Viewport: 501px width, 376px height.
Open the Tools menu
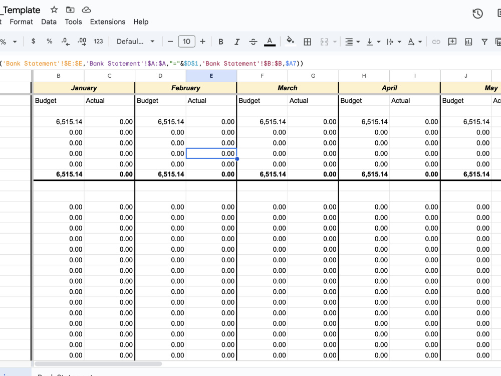tap(73, 22)
